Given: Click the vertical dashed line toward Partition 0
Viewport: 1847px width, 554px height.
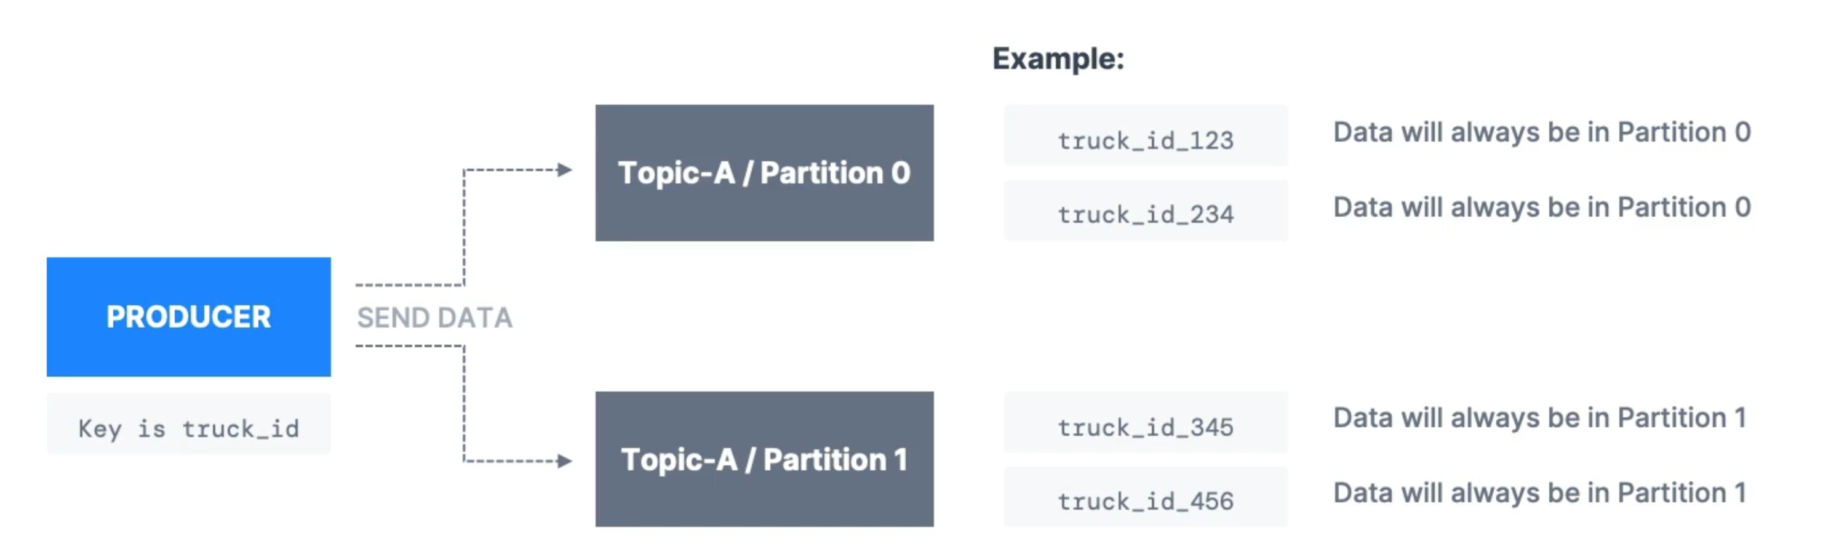Looking at the screenshot, I should pyautogui.click(x=464, y=228).
